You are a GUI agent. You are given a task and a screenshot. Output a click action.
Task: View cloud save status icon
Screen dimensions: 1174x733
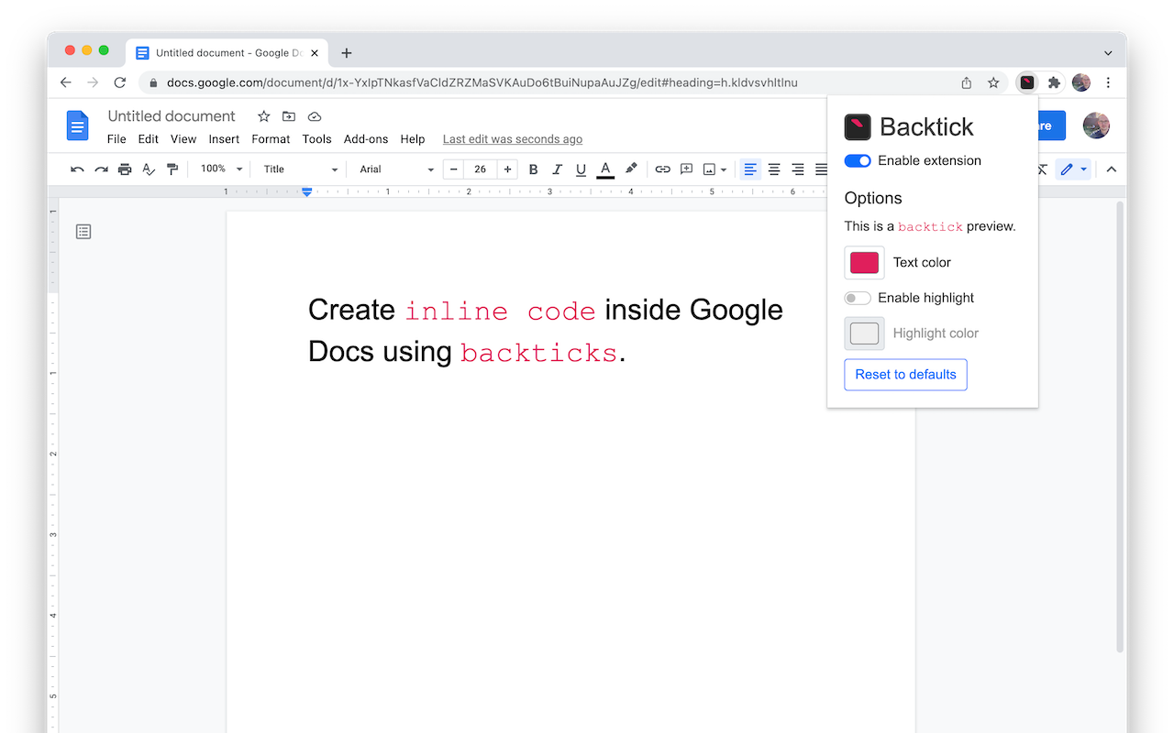click(315, 116)
